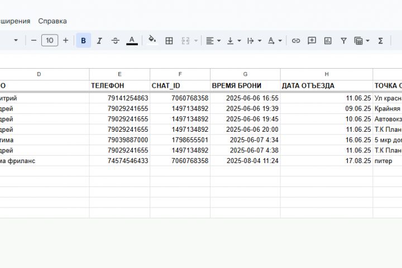
Task: Select departure date 16.06.25
Action: [327, 140]
